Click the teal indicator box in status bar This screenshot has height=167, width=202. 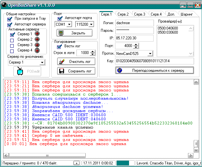pos(123,163)
